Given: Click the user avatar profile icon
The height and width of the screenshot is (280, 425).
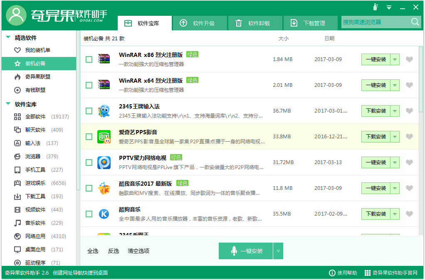Looking at the screenshot, I should pyautogui.click(x=16, y=15).
